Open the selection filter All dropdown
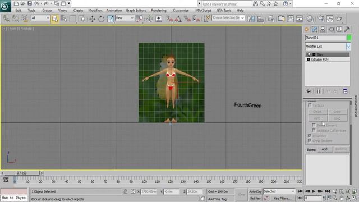The height and width of the screenshot is (202, 359). pos(40,18)
